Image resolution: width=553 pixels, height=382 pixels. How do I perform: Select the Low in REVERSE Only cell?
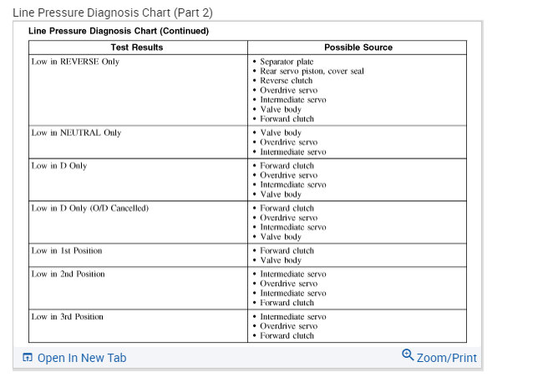[75, 63]
